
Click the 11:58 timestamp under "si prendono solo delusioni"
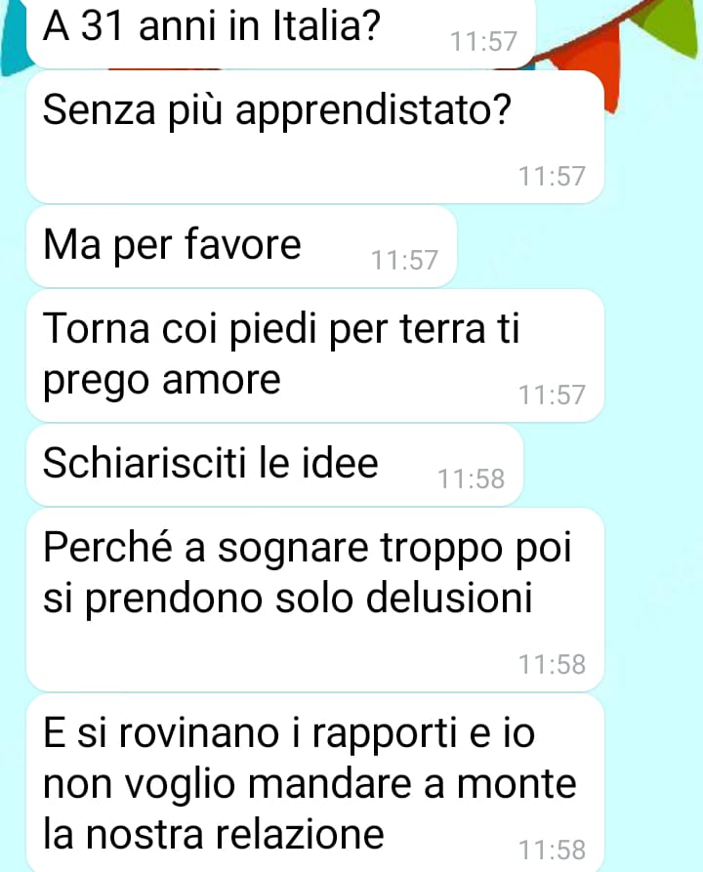click(553, 665)
